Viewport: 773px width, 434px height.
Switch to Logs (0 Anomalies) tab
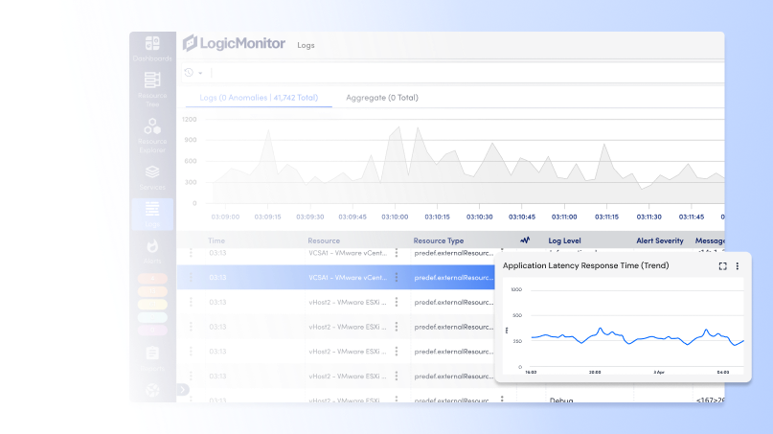point(259,98)
